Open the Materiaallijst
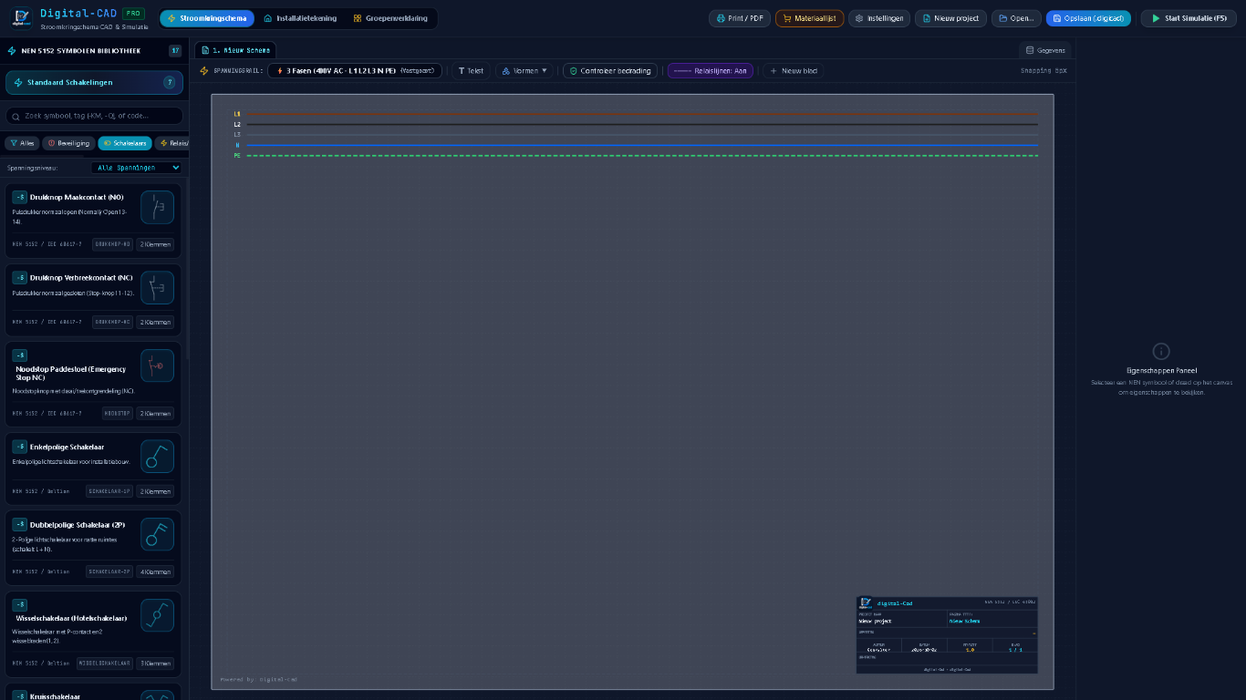This screenshot has width=1246, height=700. (x=810, y=18)
